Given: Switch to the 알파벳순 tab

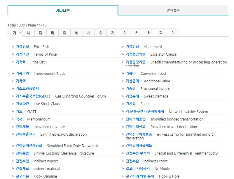Looking at the screenshot, I should tap(173, 10).
